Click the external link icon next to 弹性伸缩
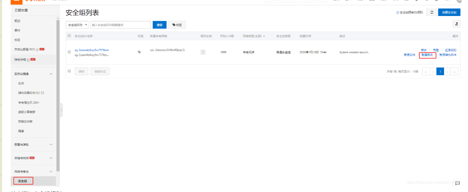Viewport: 468px width, 192px height. [28, 60]
